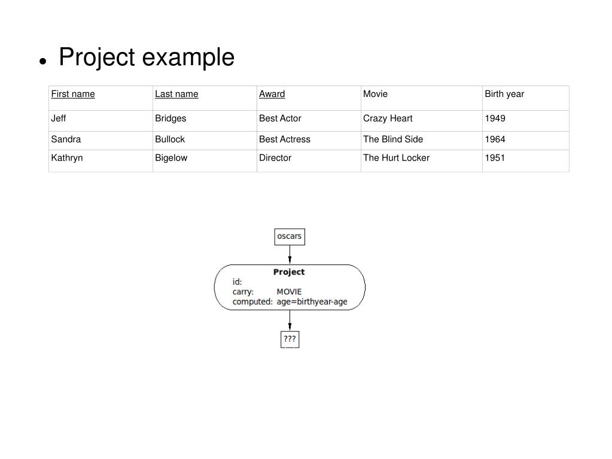Click the Best Actress award cell
This screenshot has width=612, height=459.
tap(285, 139)
